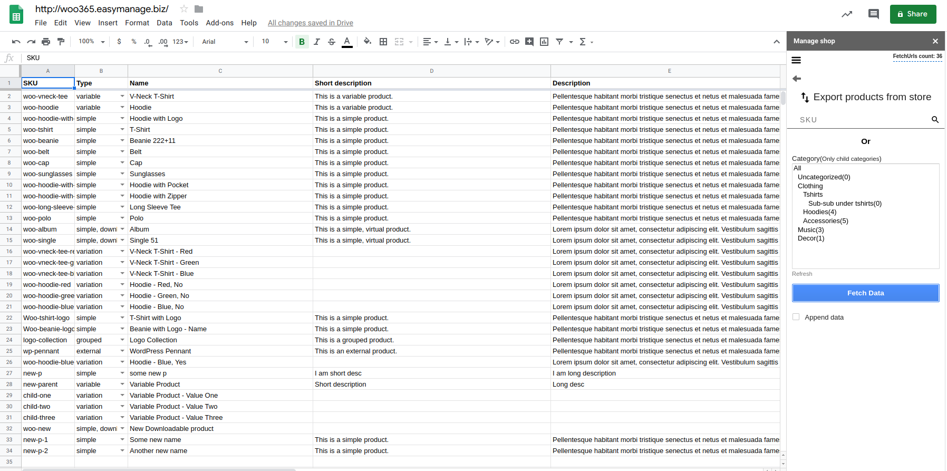Select 'All' in category list
947x471 pixels.
pos(797,168)
